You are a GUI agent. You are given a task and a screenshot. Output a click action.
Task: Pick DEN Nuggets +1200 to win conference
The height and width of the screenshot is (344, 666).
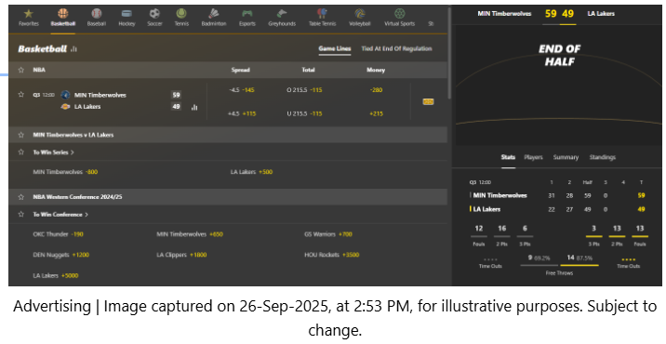[61, 255]
